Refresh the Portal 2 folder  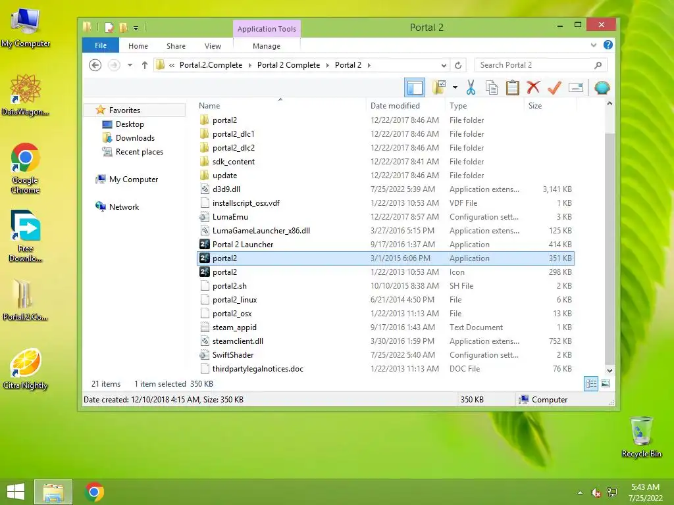pos(458,65)
